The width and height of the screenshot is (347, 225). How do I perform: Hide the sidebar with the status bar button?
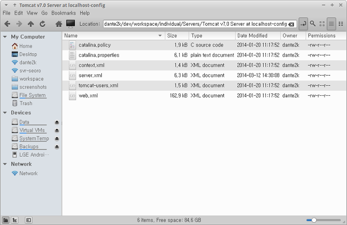click(x=29, y=220)
